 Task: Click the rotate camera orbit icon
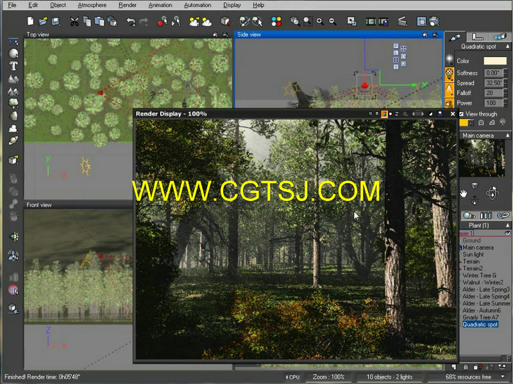coord(492,193)
